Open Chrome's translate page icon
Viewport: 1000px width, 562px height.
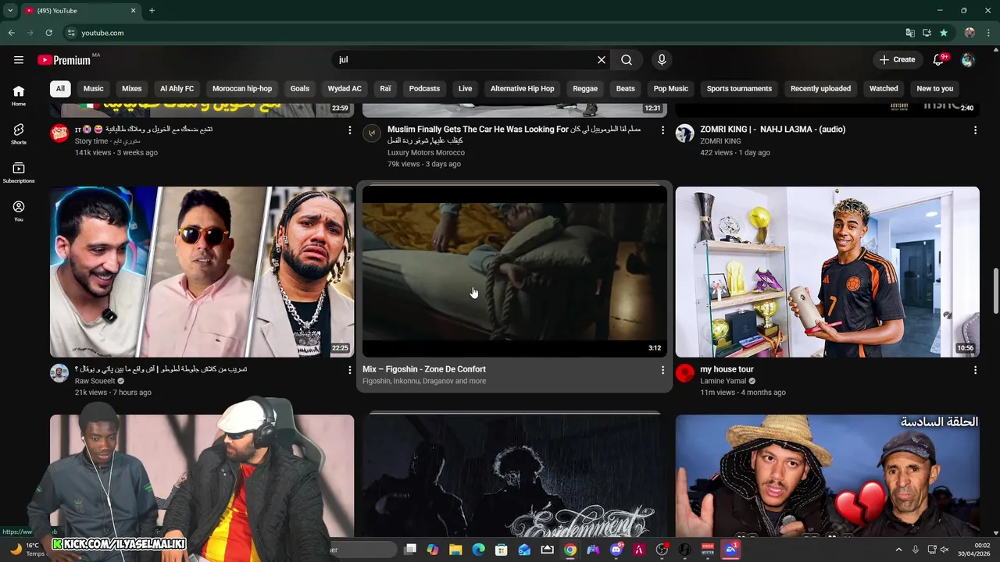pyautogui.click(x=910, y=33)
